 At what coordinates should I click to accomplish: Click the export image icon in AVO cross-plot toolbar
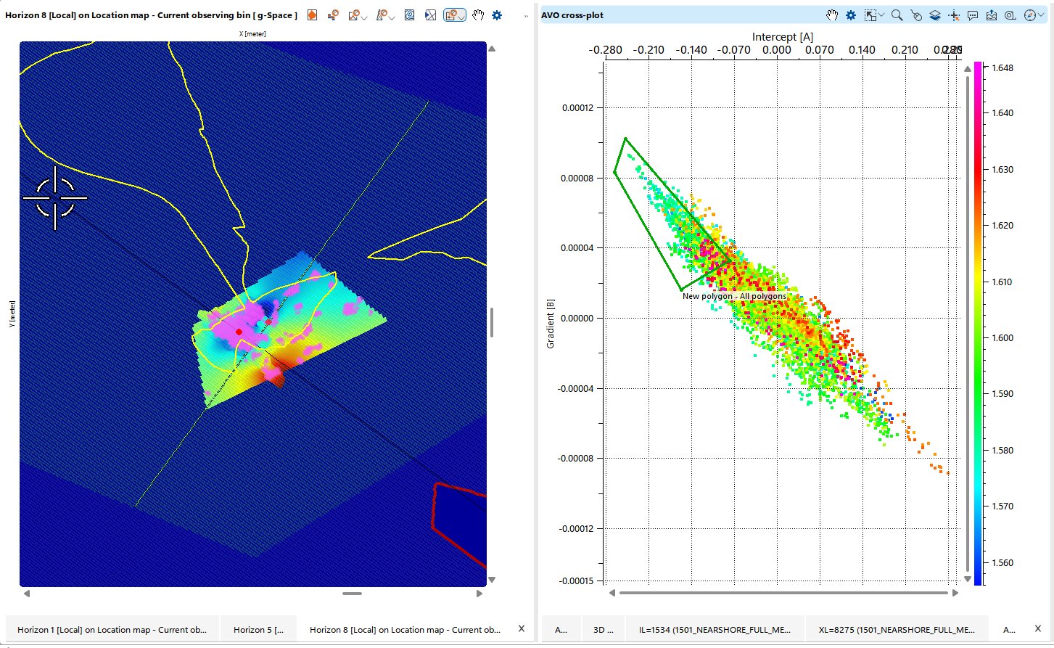click(992, 15)
